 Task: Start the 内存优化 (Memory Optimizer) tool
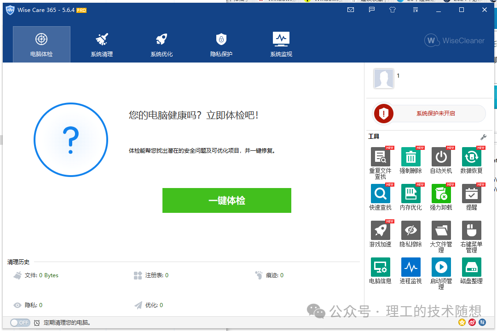coord(410,194)
